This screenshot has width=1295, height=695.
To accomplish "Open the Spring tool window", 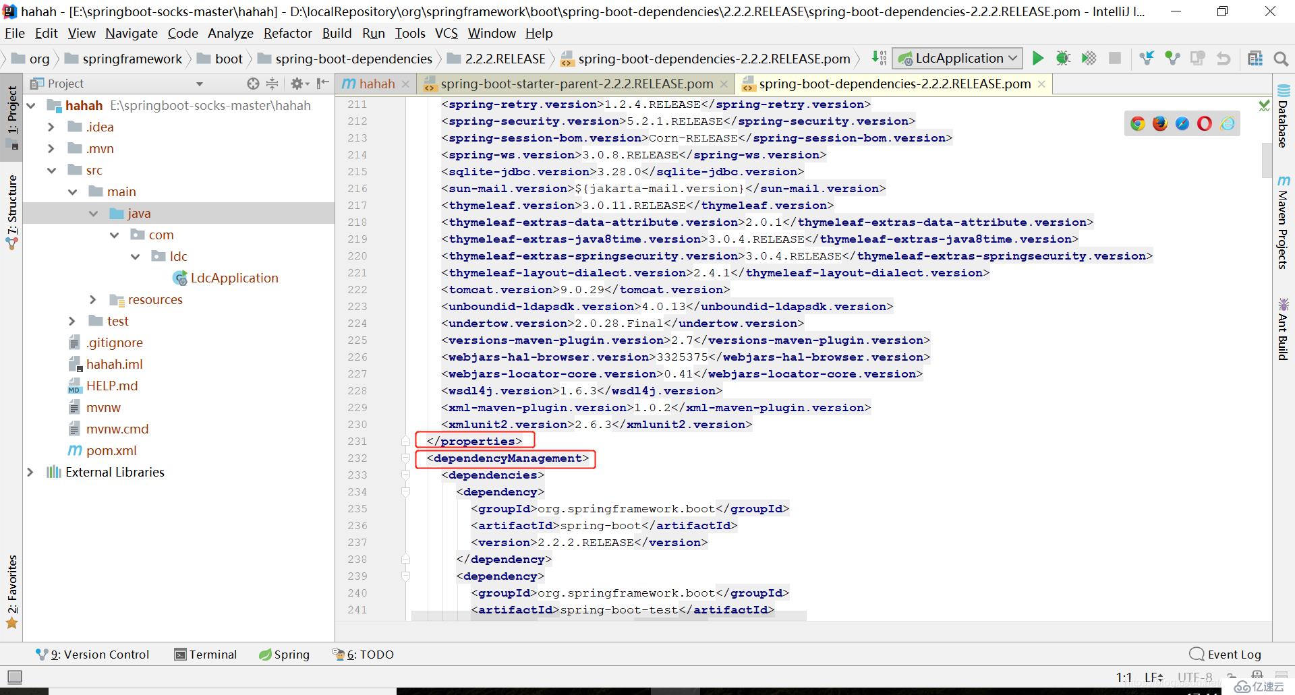I will point(284,654).
